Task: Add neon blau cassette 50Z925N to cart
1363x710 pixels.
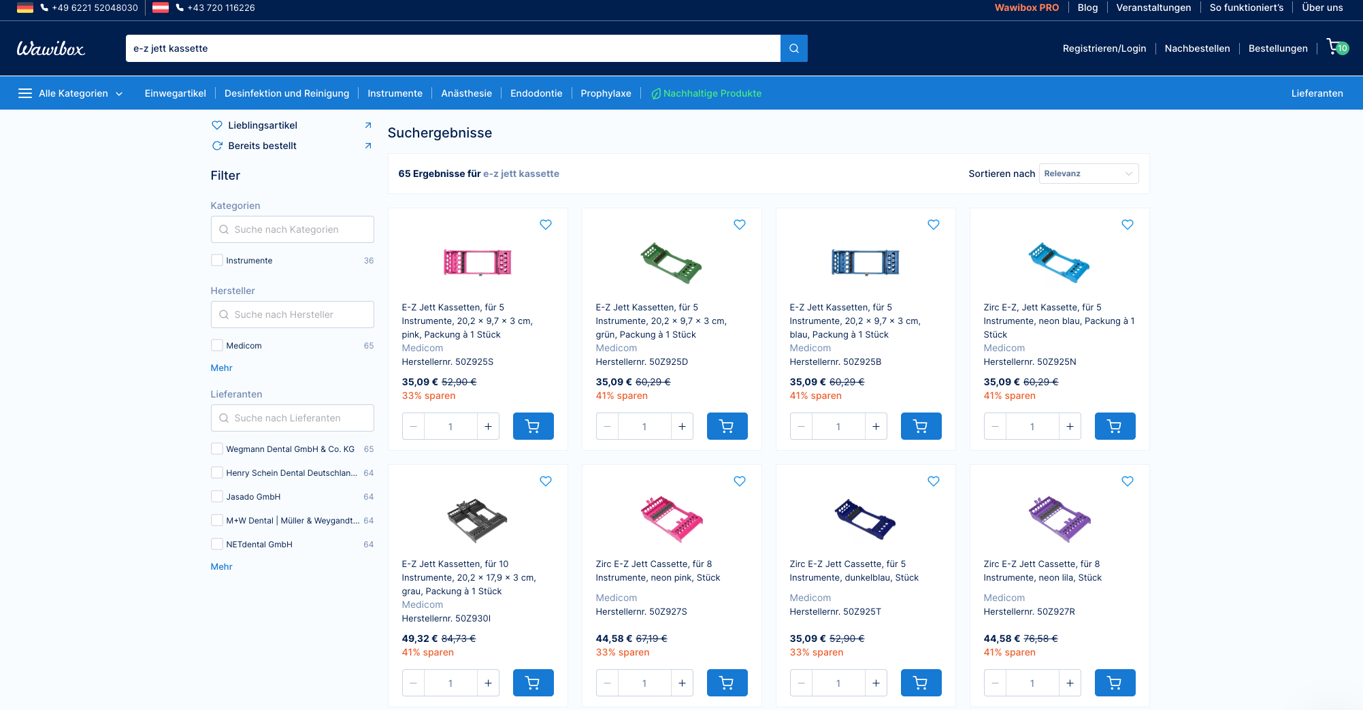Action: [1115, 426]
